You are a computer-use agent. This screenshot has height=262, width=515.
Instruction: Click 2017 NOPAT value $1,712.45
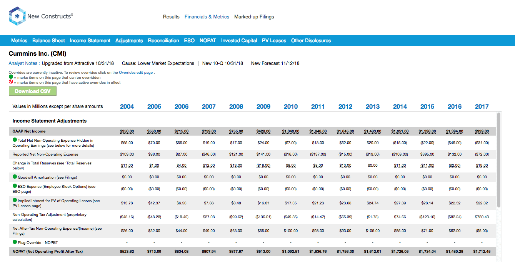tap(482, 252)
